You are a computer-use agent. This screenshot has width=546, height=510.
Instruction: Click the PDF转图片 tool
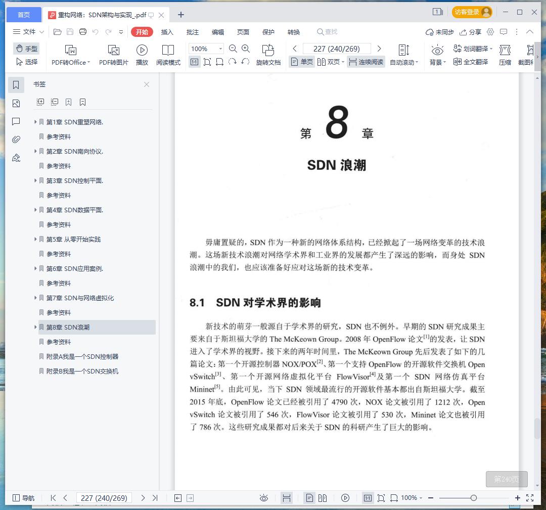pyautogui.click(x=114, y=55)
